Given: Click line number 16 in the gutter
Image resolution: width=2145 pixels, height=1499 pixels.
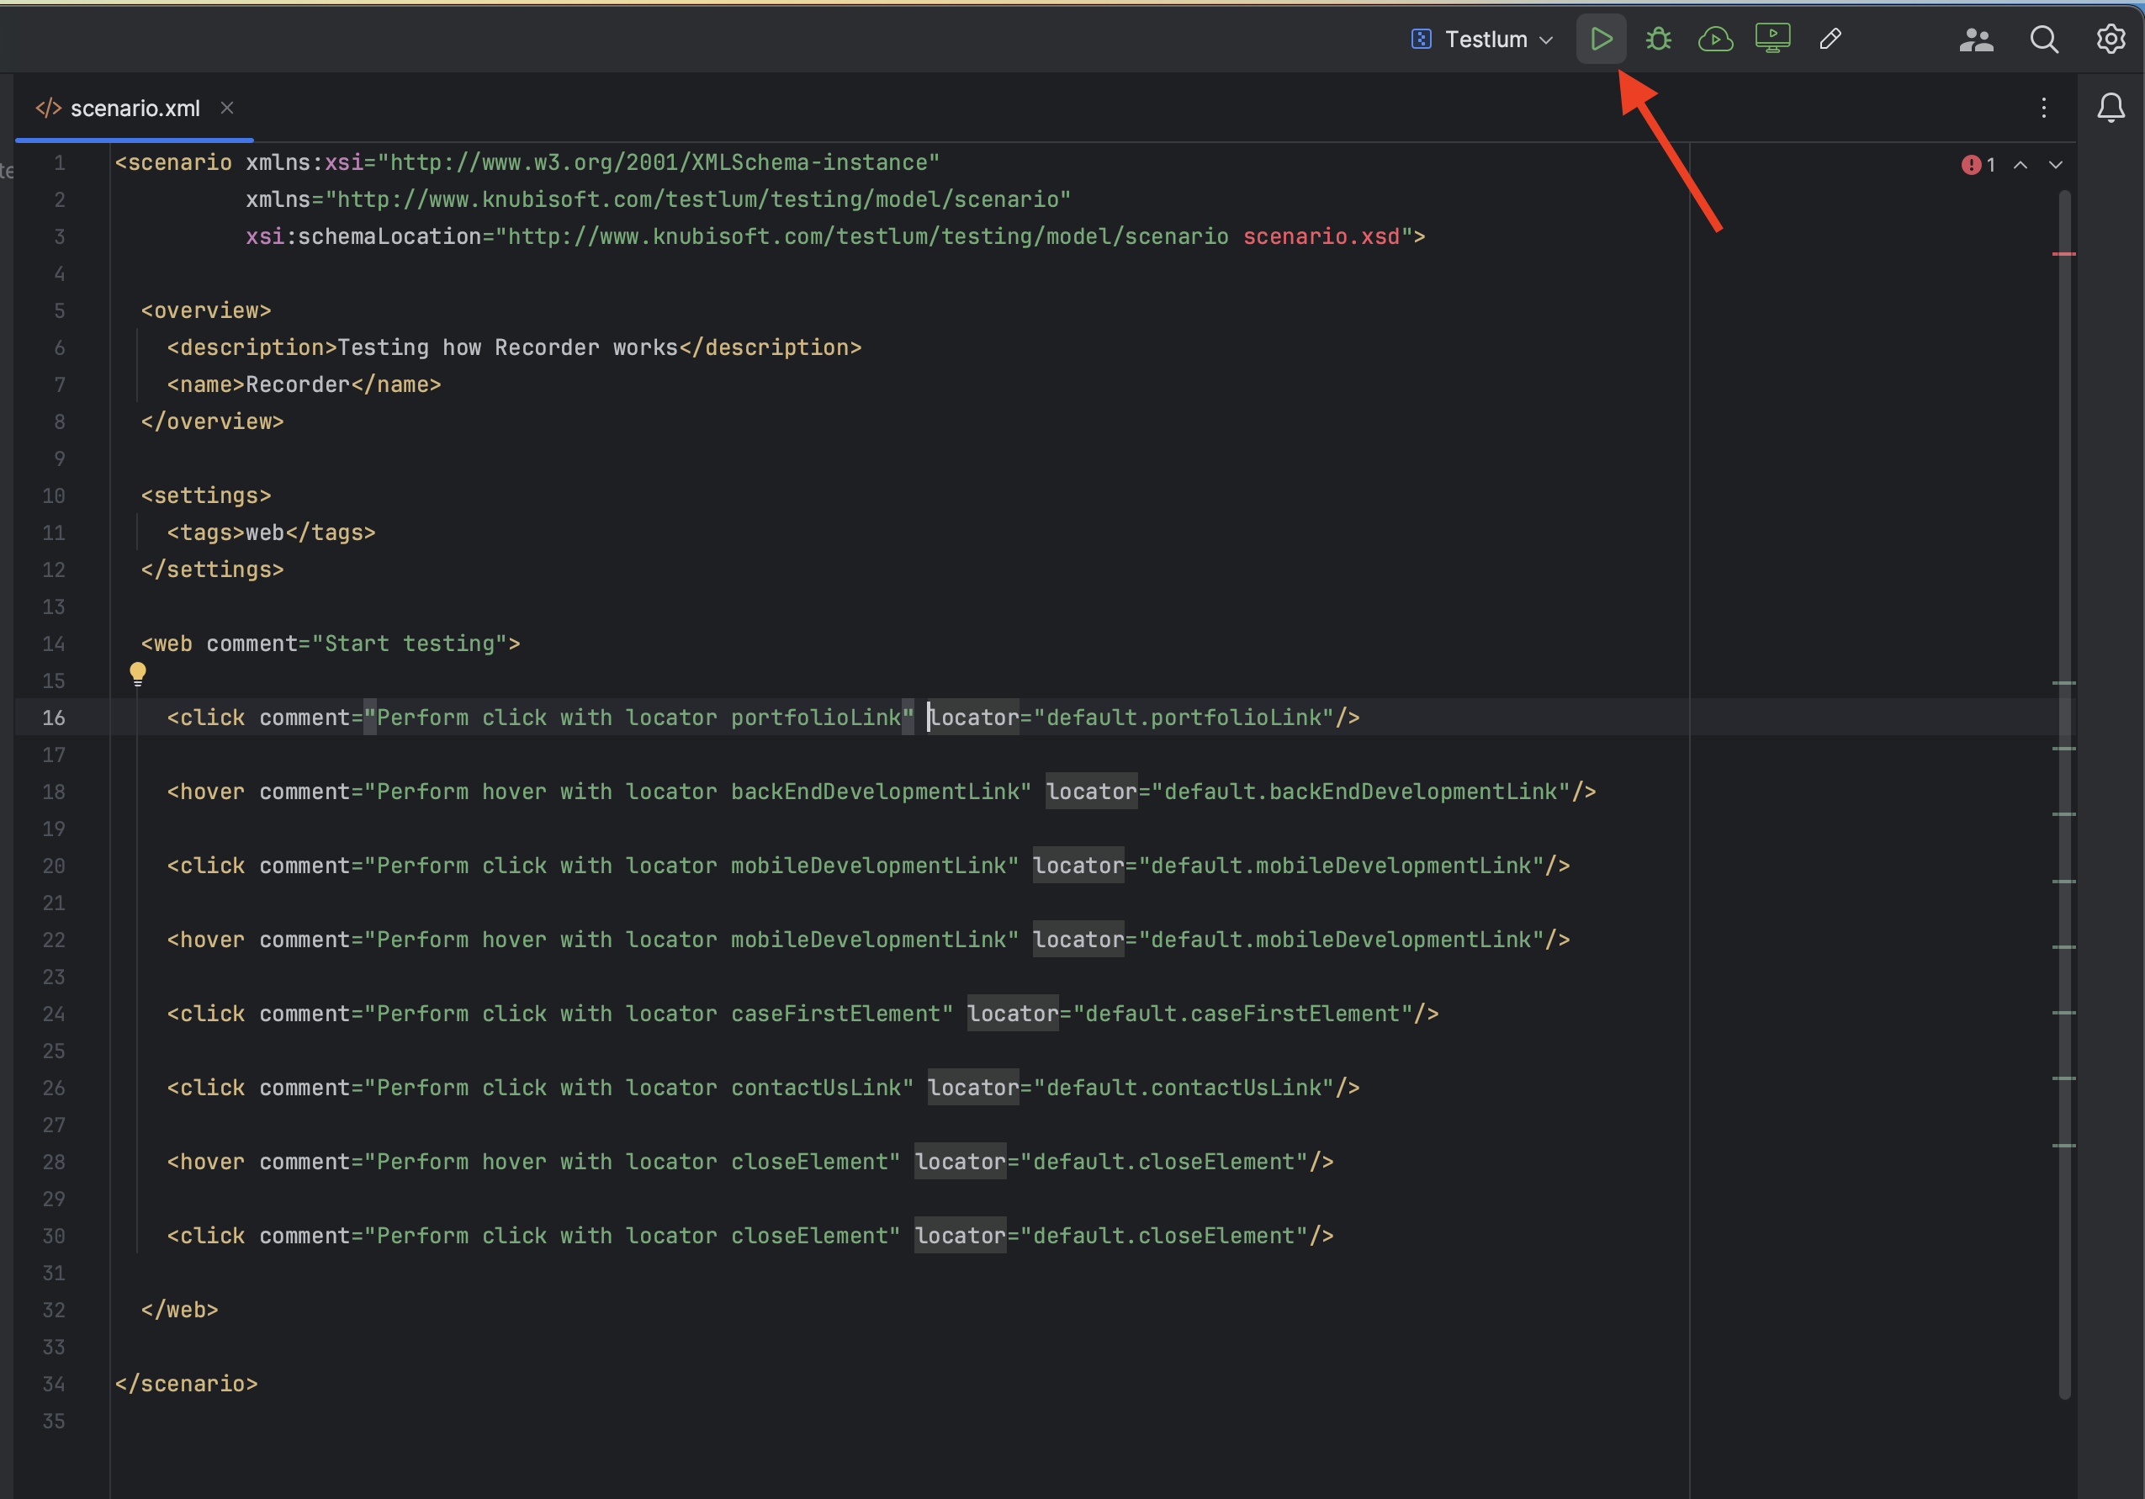Looking at the screenshot, I should [53, 718].
